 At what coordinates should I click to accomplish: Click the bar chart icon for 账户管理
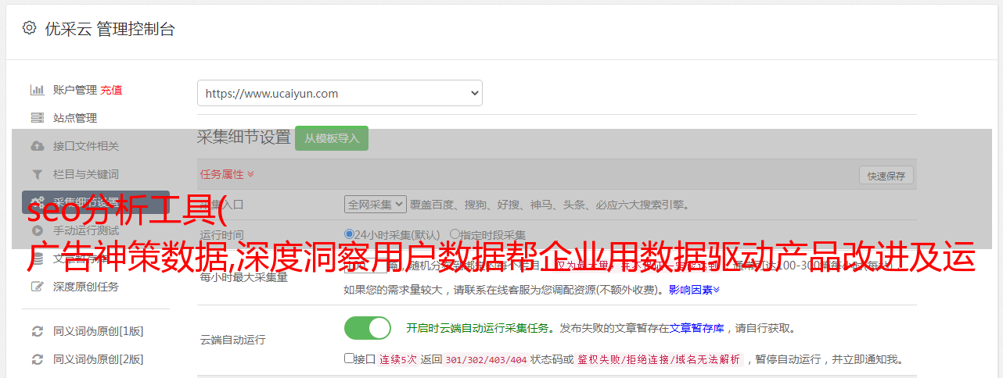pyautogui.click(x=37, y=90)
